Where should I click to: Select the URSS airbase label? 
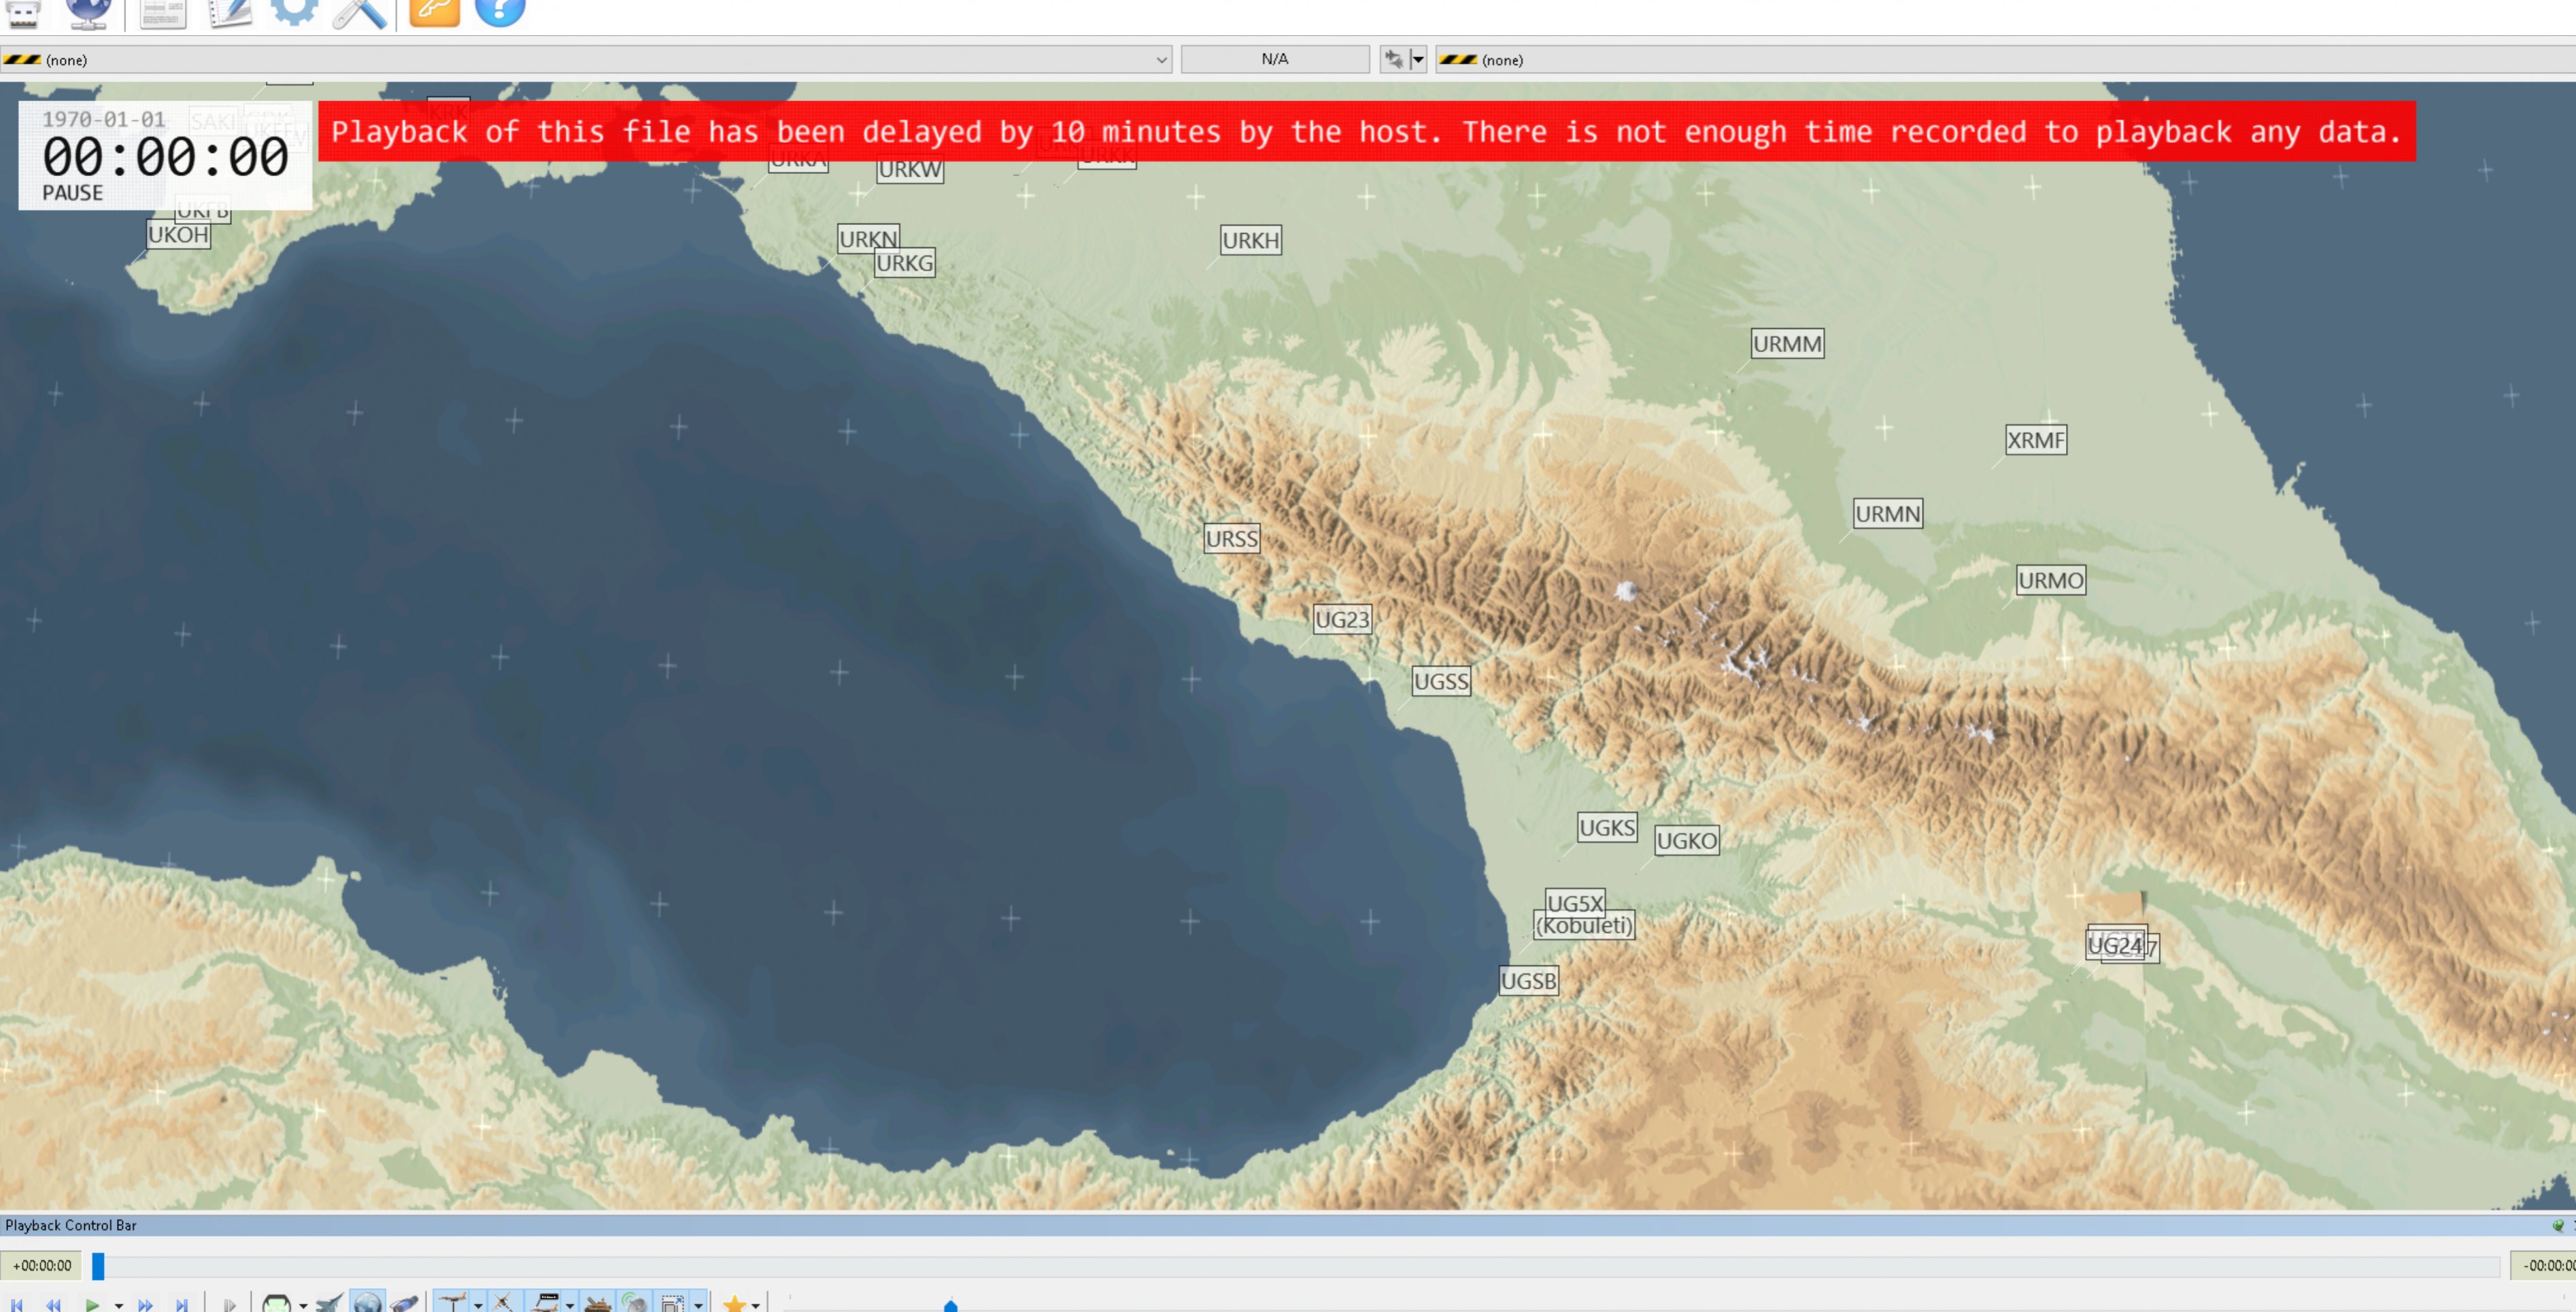[1231, 538]
